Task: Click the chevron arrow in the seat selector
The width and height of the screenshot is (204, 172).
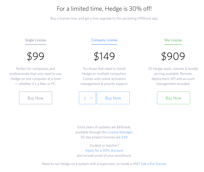Action: (x=92, y=98)
